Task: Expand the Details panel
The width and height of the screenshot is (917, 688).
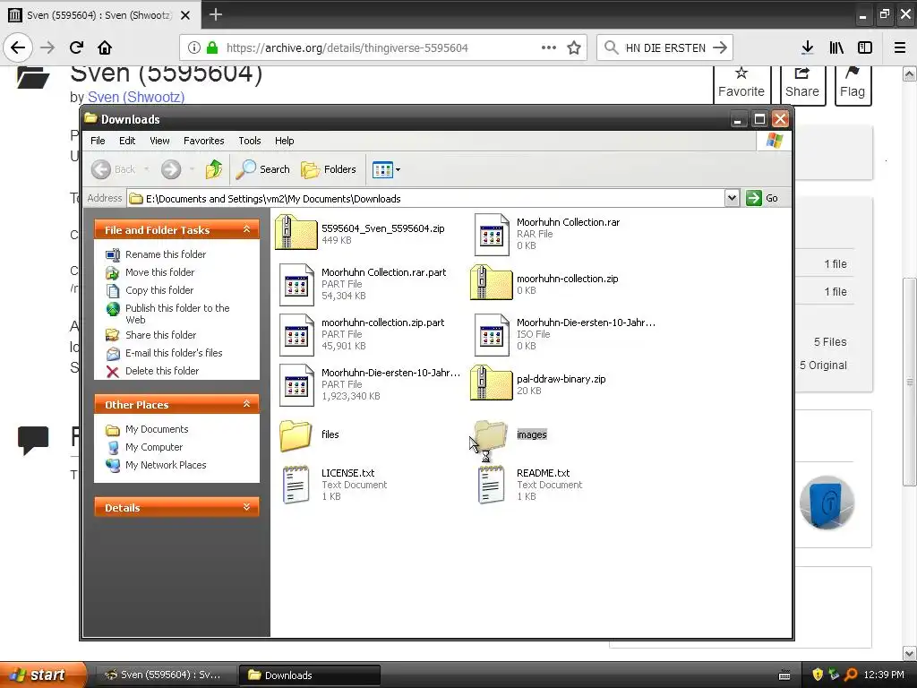Action: pos(247,507)
